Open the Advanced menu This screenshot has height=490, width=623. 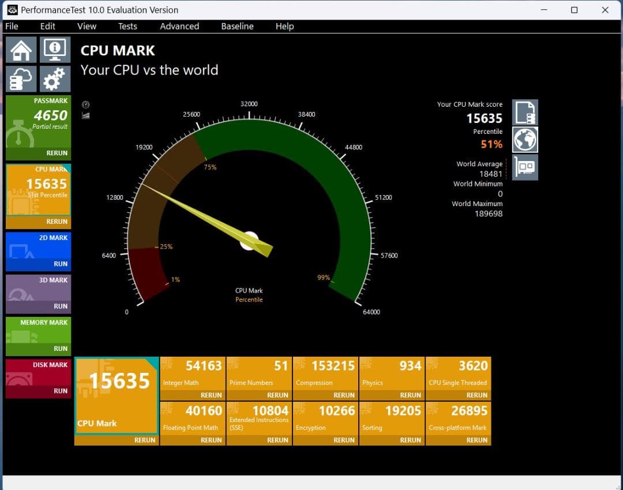tap(179, 26)
